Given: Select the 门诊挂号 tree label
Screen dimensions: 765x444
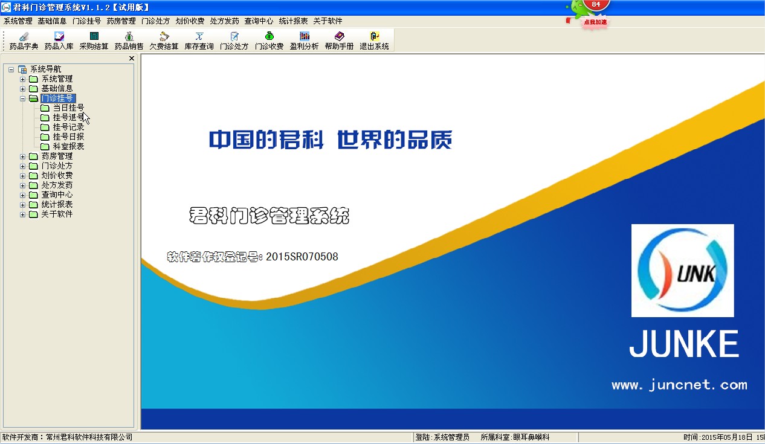Looking at the screenshot, I should coord(58,98).
